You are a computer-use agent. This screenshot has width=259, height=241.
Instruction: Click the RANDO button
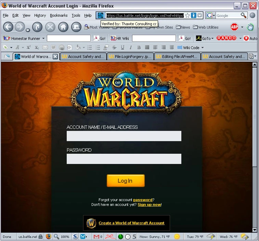click(x=226, y=38)
